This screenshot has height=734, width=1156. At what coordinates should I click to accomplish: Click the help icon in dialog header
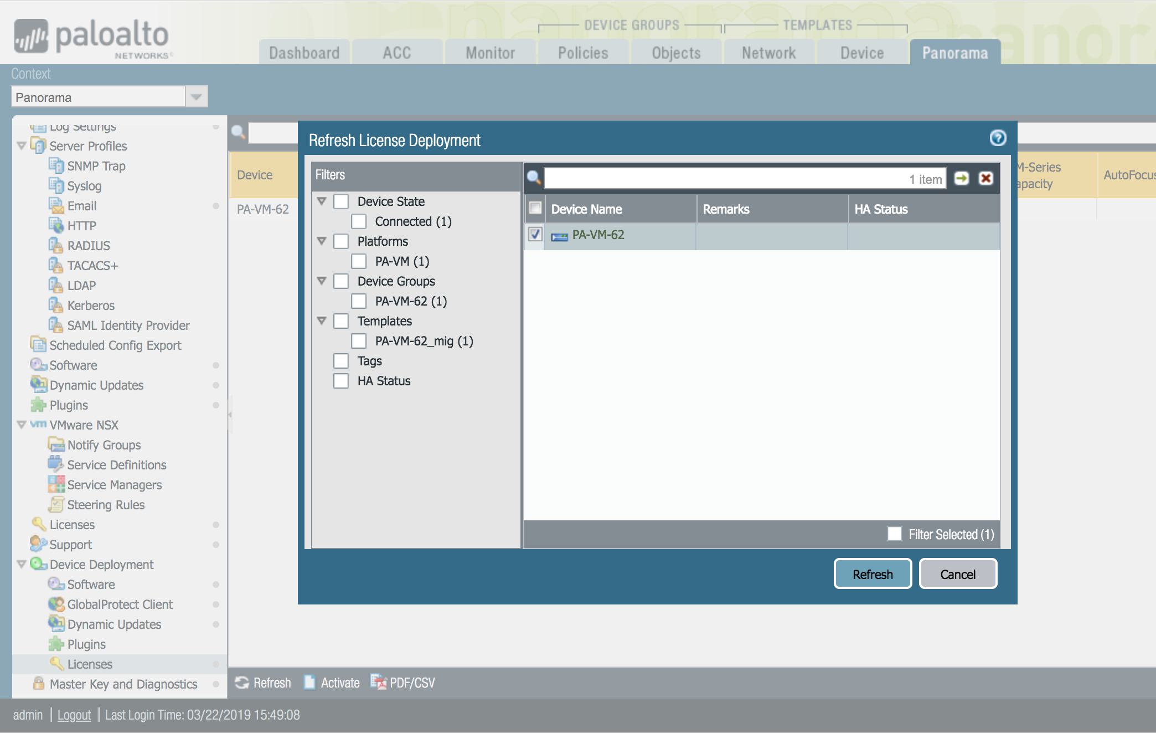click(x=998, y=138)
